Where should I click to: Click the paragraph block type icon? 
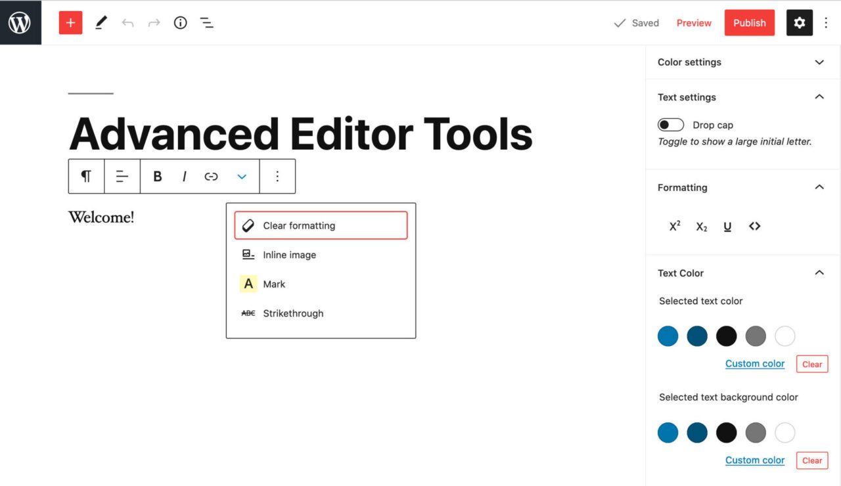(86, 176)
